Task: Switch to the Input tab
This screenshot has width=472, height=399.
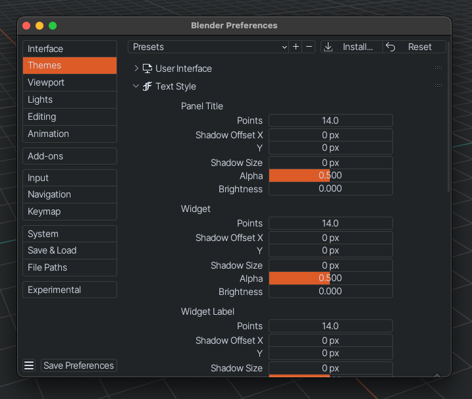Action: point(70,178)
